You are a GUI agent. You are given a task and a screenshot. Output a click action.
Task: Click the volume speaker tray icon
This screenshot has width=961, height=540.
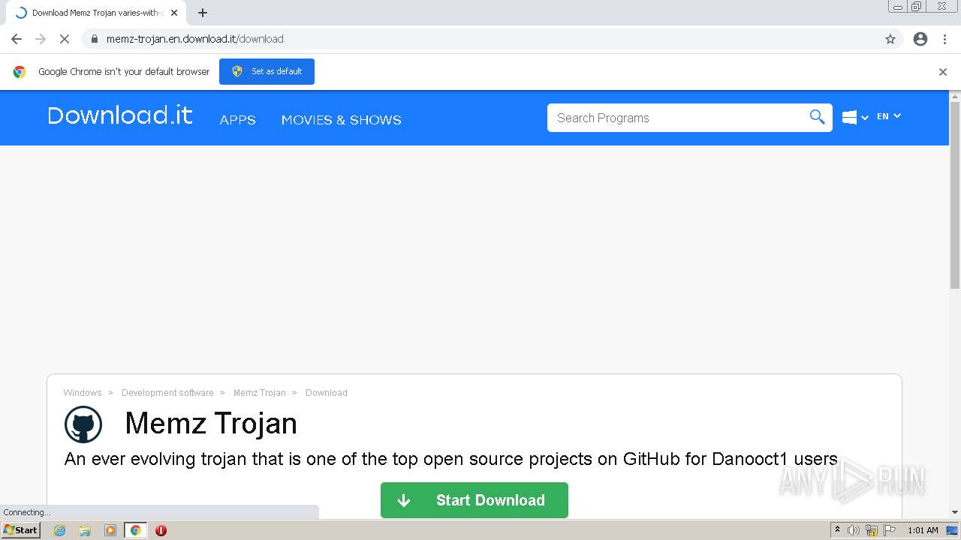(x=854, y=530)
